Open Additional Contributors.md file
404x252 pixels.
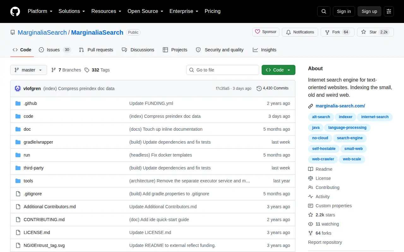click(x=50, y=207)
